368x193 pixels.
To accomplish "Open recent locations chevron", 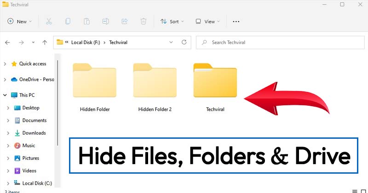I will click(x=33, y=42).
